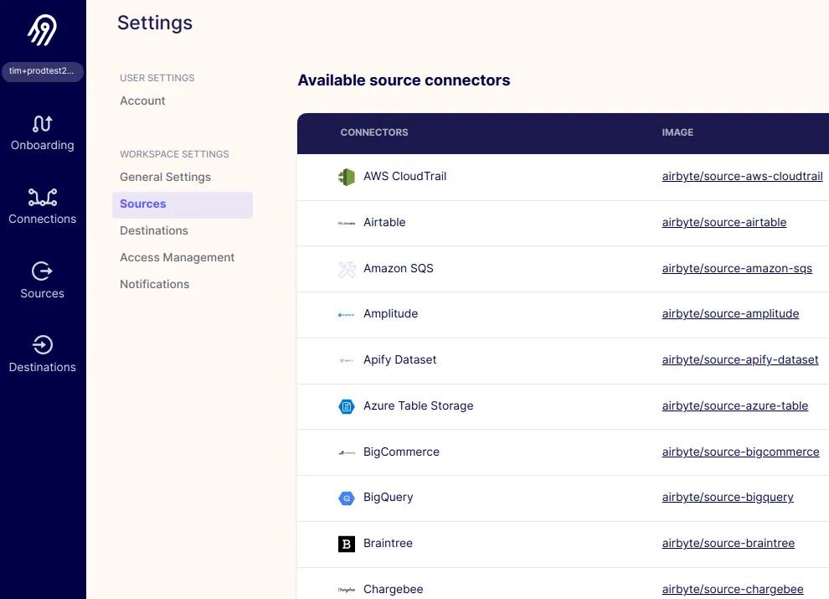The height and width of the screenshot is (599, 829).
Task: Select Destinations in the settings menu
Action: point(154,230)
